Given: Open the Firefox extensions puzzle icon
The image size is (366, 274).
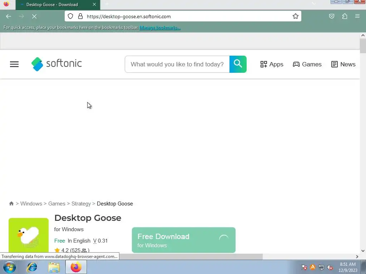Looking at the screenshot, I should coord(345,16).
